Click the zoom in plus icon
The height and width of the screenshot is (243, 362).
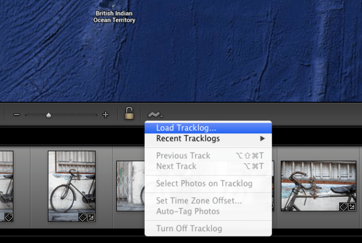click(106, 114)
